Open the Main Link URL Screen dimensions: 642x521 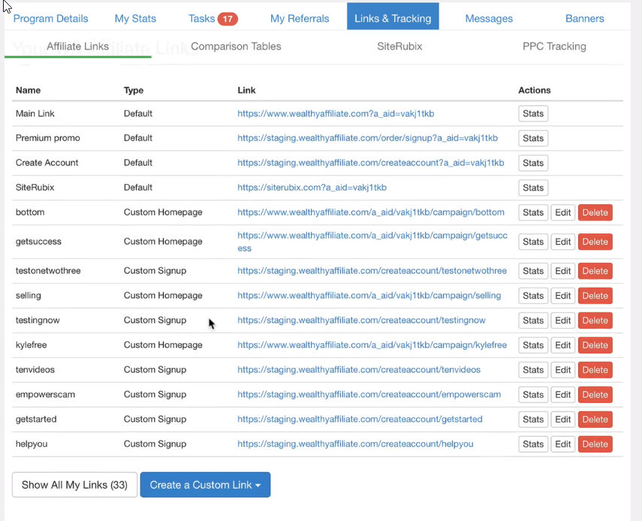336,113
